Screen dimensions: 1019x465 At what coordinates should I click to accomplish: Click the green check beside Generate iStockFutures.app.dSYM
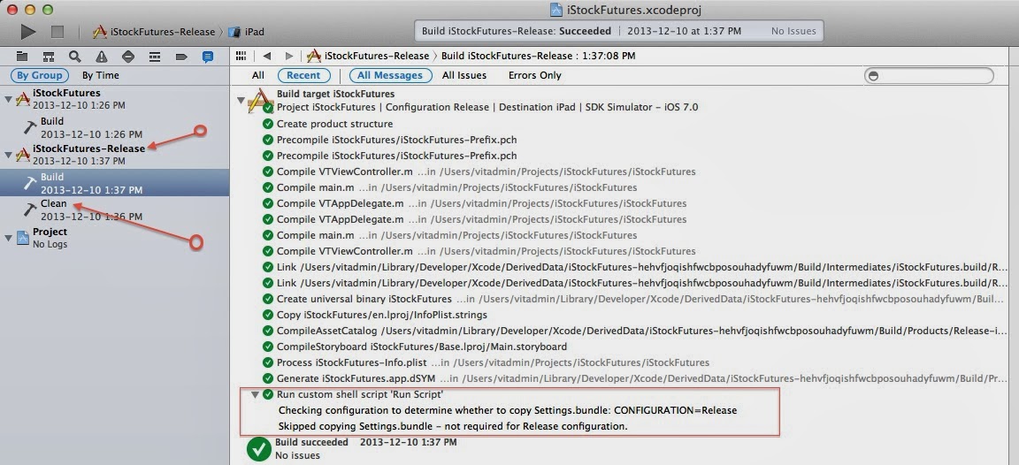point(268,378)
